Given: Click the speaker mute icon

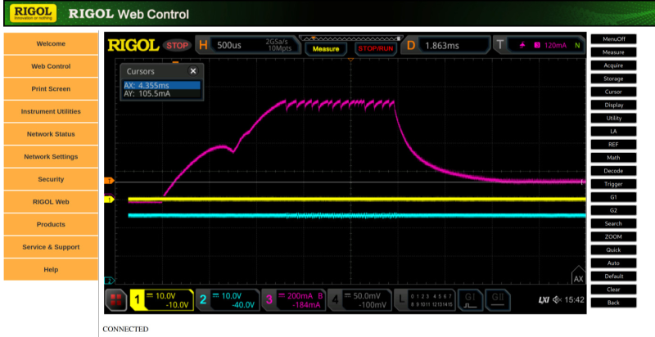Looking at the screenshot, I should [557, 300].
